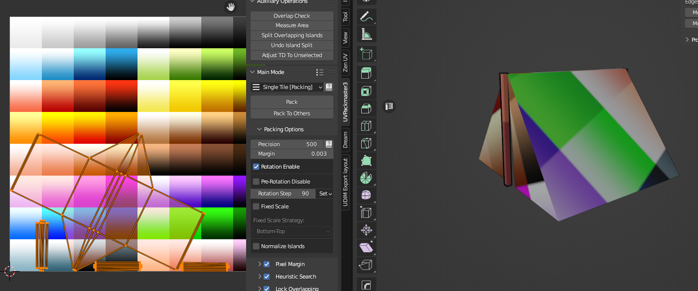Enable the Fixed Scale checkbox
Screen dimensions: 698x291
[256, 206]
